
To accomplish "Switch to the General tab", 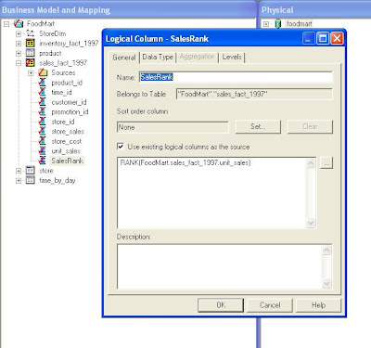I will pyautogui.click(x=124, y=58).
